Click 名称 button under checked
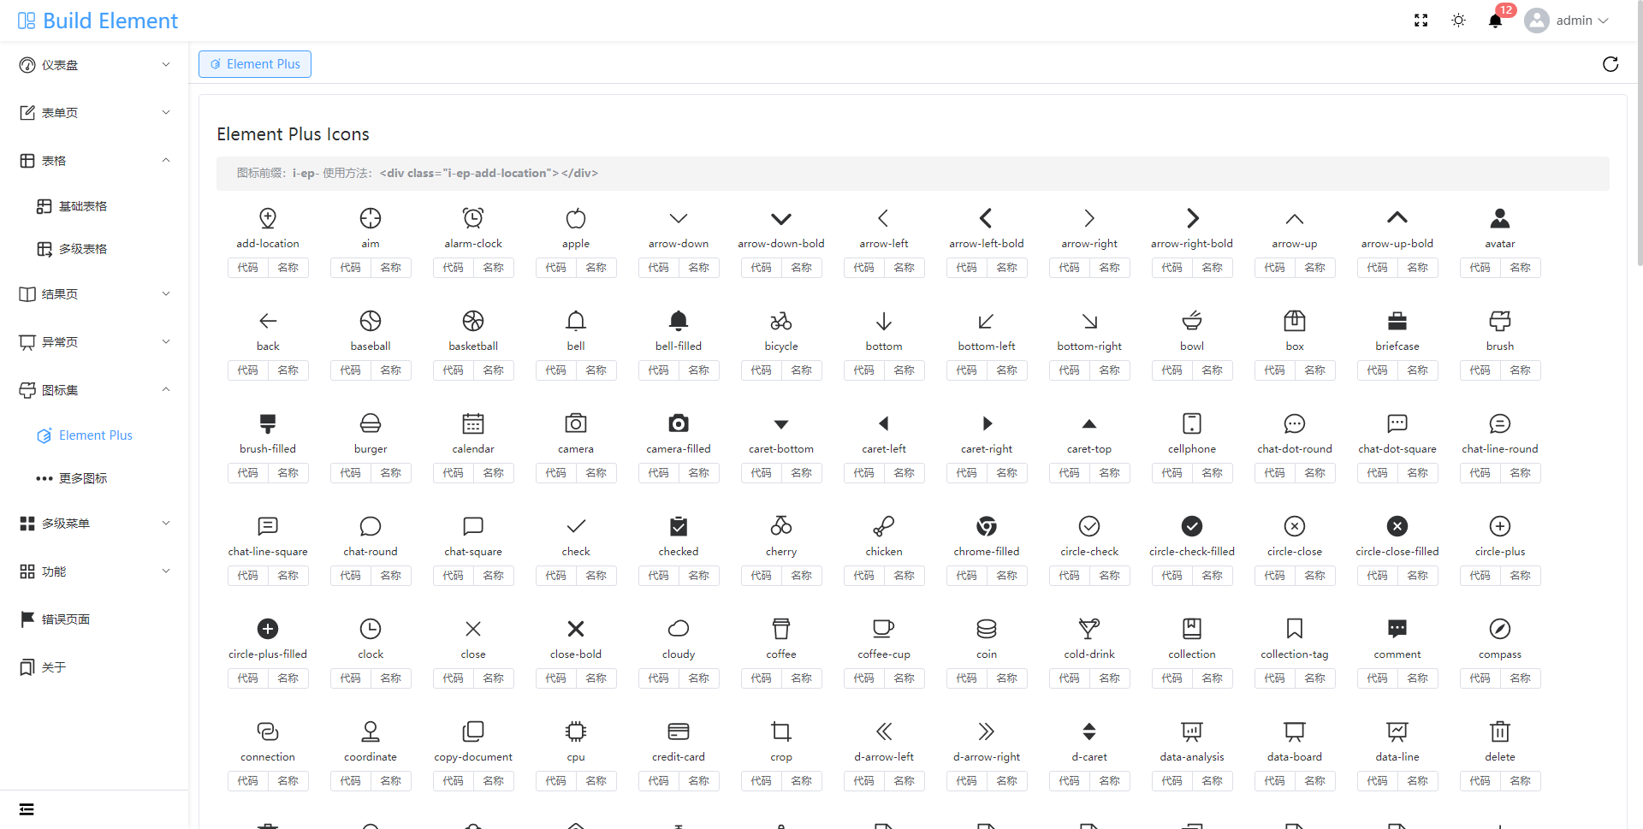 click(699, 576)
